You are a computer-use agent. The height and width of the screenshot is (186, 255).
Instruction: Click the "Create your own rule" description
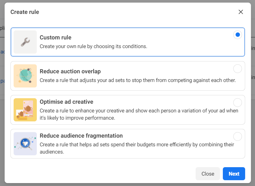93,46
